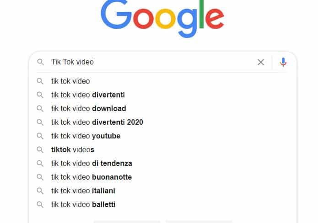The height and width of the screenshot is (223, 318).
Task: Pick suggestion "tik tok video buonanotte"
Action: pyautogui.click(x=92, y=177)
